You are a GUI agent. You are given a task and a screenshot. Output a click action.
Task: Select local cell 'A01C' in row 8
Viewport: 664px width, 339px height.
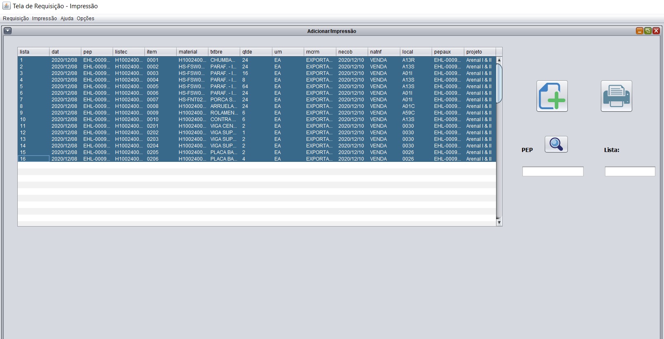point(416,106)
